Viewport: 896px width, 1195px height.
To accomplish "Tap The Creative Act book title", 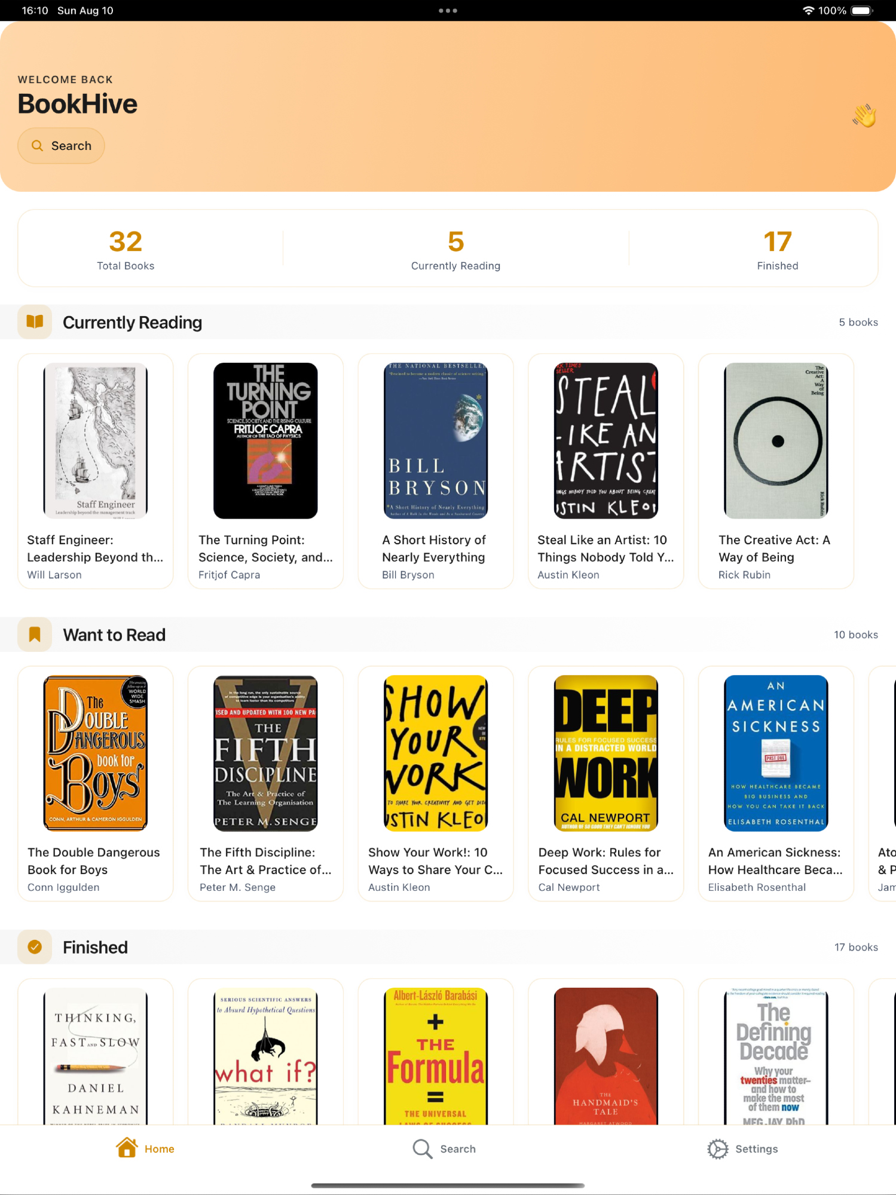I will (x=775, y=549).
